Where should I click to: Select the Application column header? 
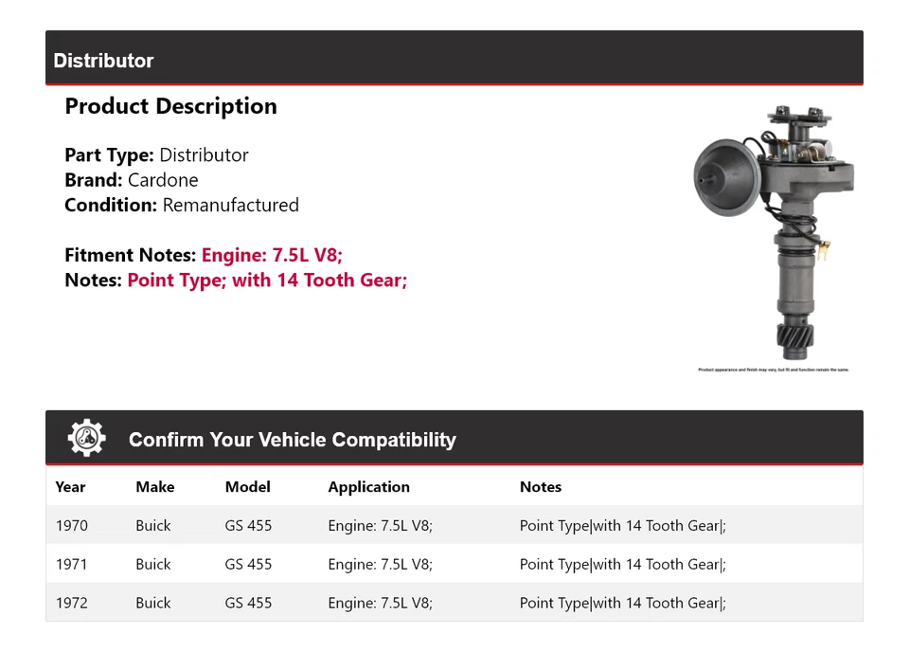[x=368, y=487]
